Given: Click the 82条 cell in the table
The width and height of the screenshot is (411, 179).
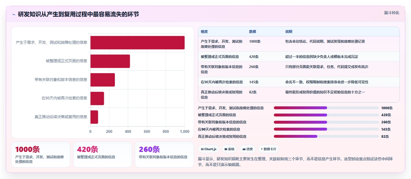Looking at the screenshot, I should point(253,92).
